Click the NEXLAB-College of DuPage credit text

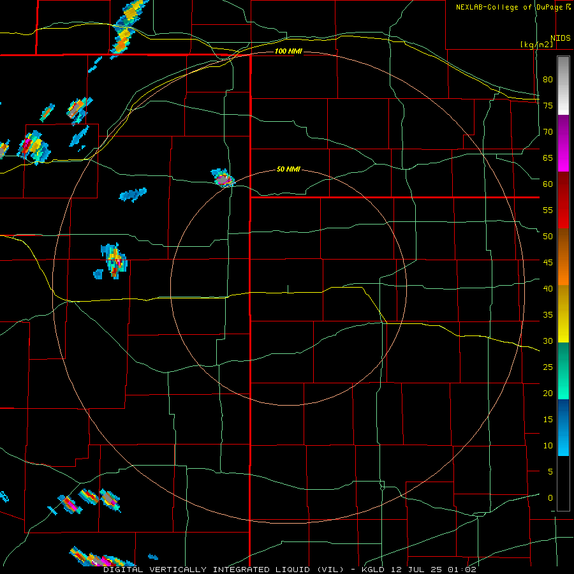[510, 7]
